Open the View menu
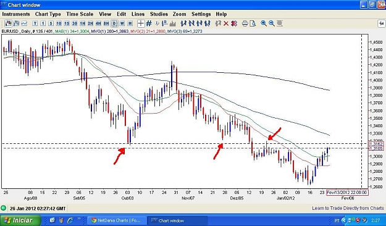This screenshot has width=386, height=226. point(105,14)
